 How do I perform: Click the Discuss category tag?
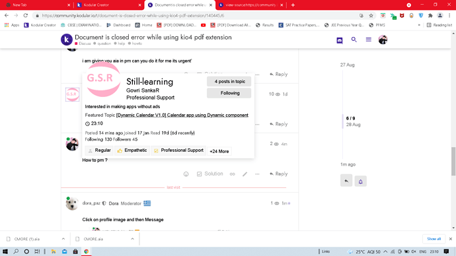83,44
